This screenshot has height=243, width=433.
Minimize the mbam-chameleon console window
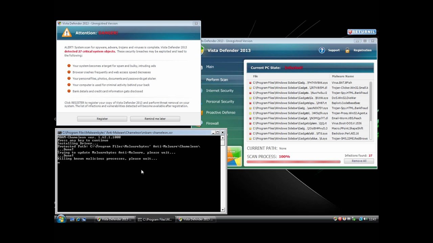tap(213, 133)
